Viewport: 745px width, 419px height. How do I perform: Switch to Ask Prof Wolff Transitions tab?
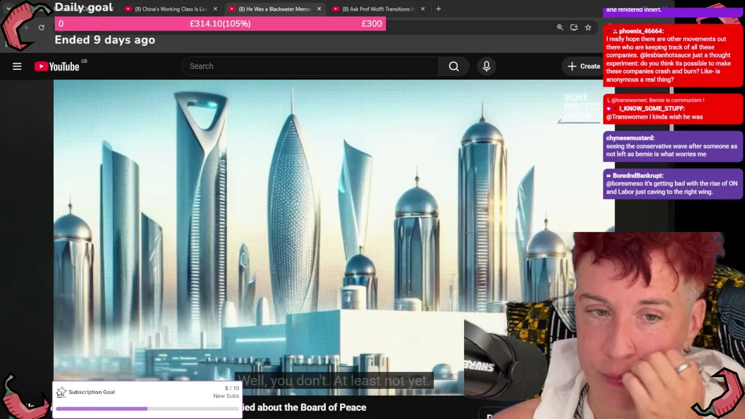378,9
